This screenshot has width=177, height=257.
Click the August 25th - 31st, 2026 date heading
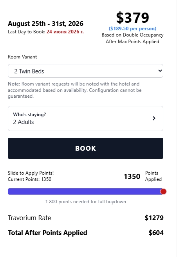(46, 24)
